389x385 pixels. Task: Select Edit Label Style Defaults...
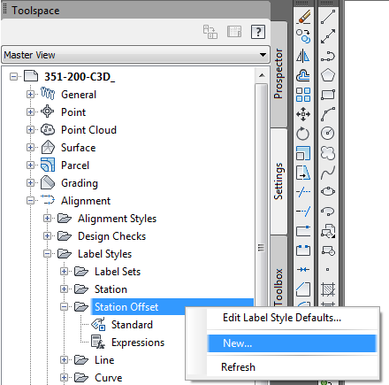coord(282,318)
